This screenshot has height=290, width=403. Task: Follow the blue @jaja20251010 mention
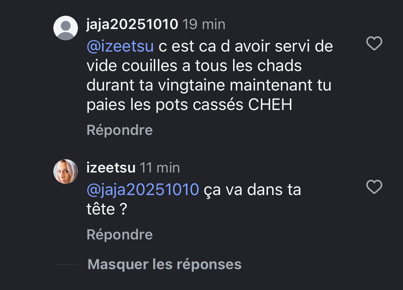(x=143, y=190)
